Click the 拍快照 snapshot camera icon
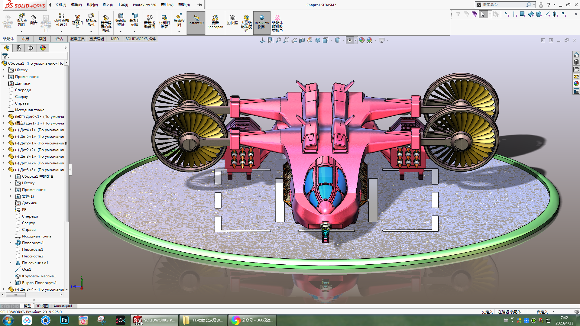The height and width of the screenshot is (326, 580). point(232,20)
